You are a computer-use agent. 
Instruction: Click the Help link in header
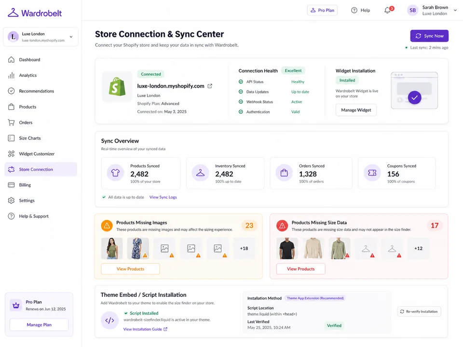(361, 10)
